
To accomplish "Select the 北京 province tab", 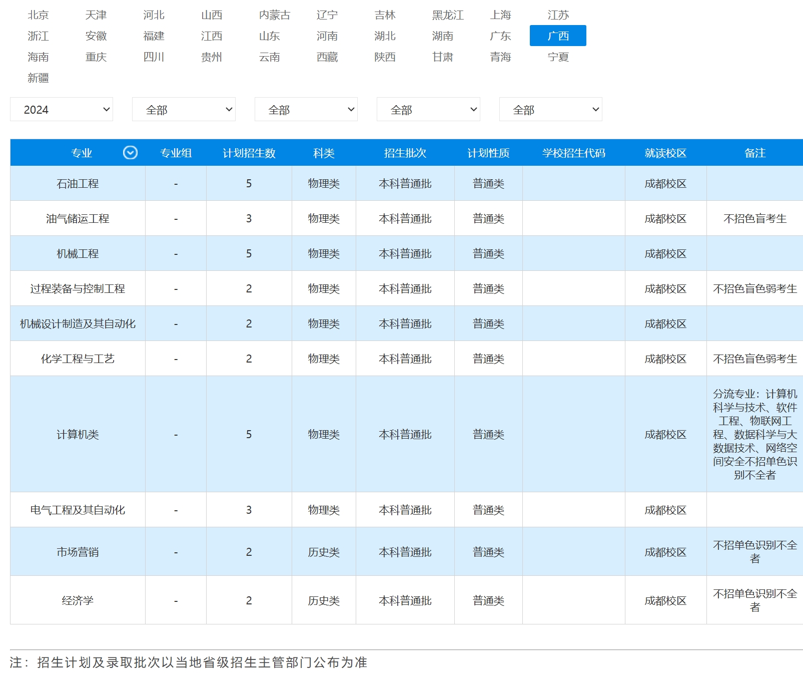I will (x=39, y=15).
